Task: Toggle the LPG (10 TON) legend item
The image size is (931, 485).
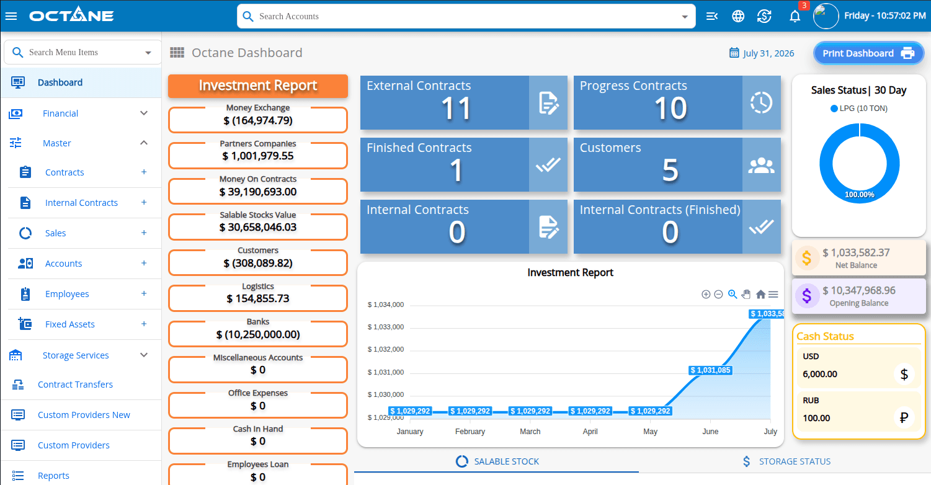Action: [858, 109]
